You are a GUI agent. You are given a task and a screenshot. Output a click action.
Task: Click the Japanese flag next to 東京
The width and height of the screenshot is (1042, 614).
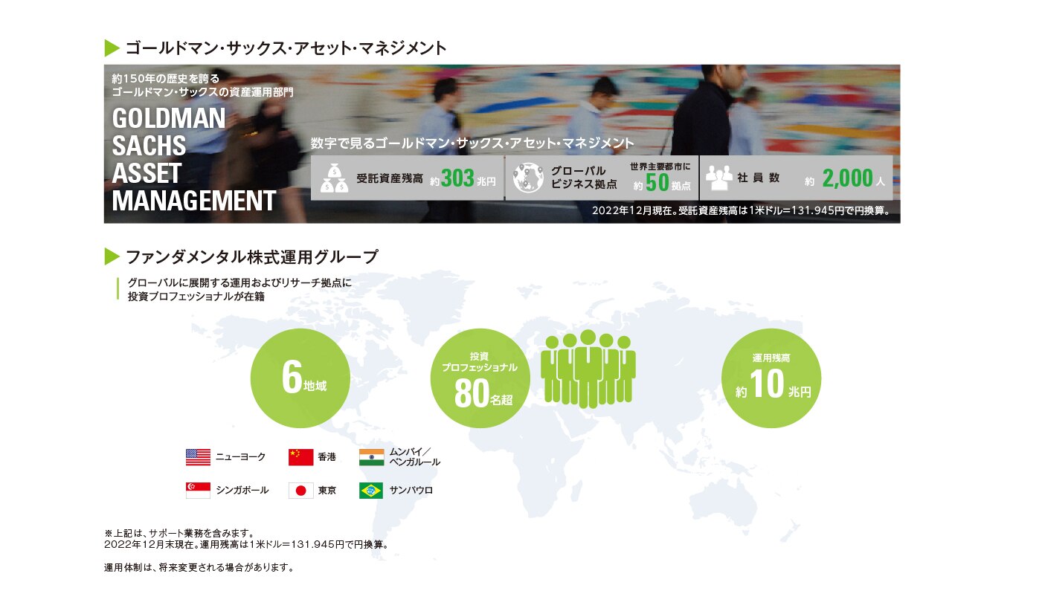(x=300, y=490)
